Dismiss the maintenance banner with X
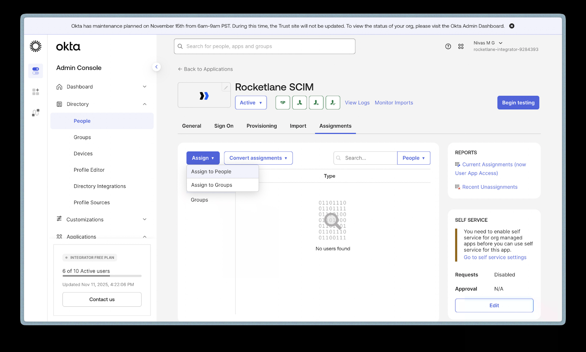The height and width of the screenshot is (352, 586). [512, 26]
